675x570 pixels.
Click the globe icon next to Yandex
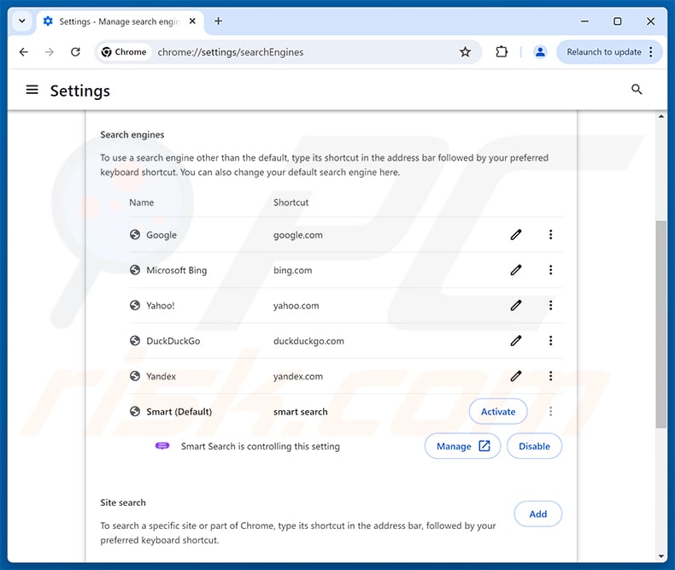[135, 376]
